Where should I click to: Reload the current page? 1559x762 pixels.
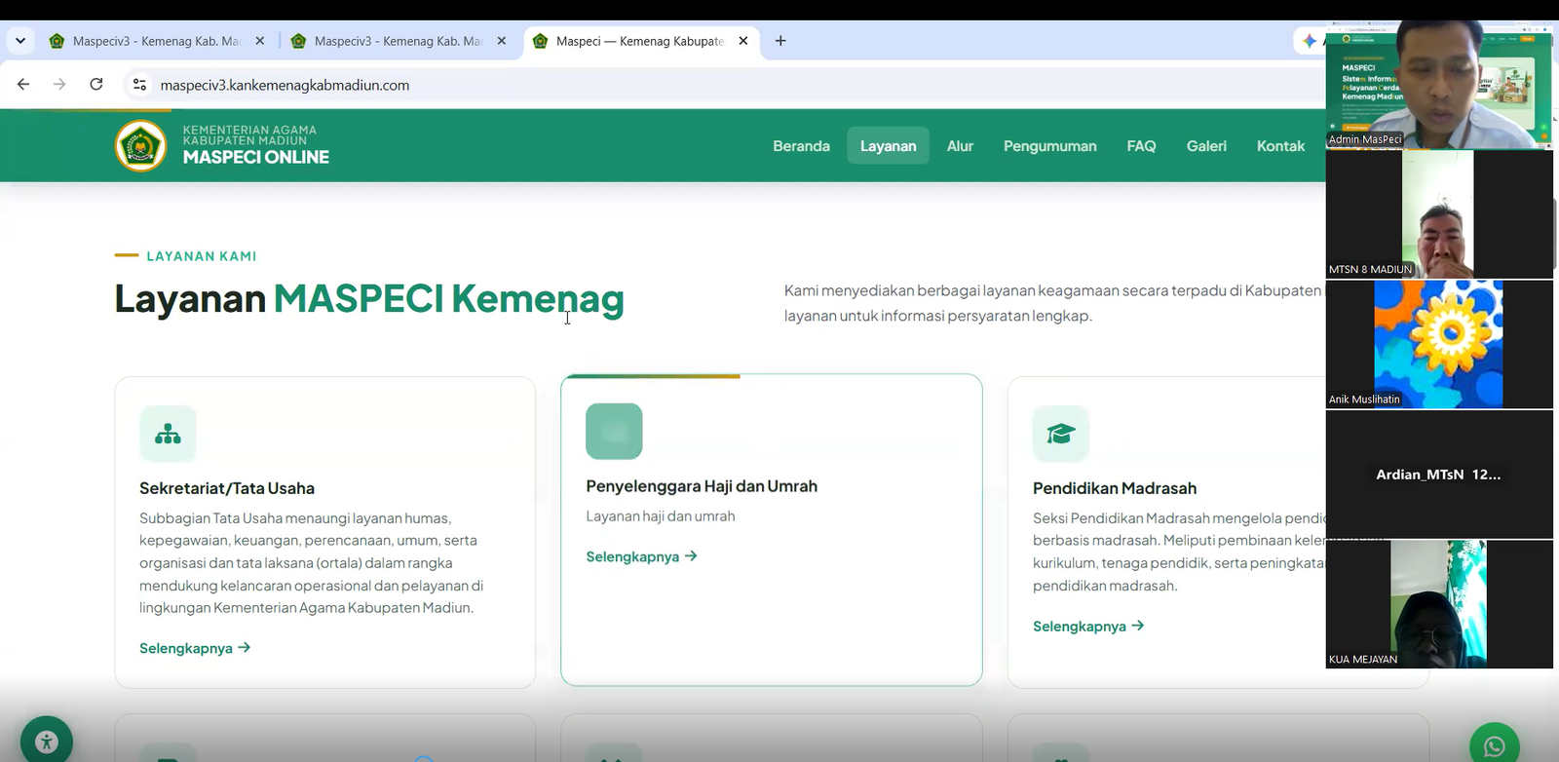pyautogui.click(x=96, y=85)
